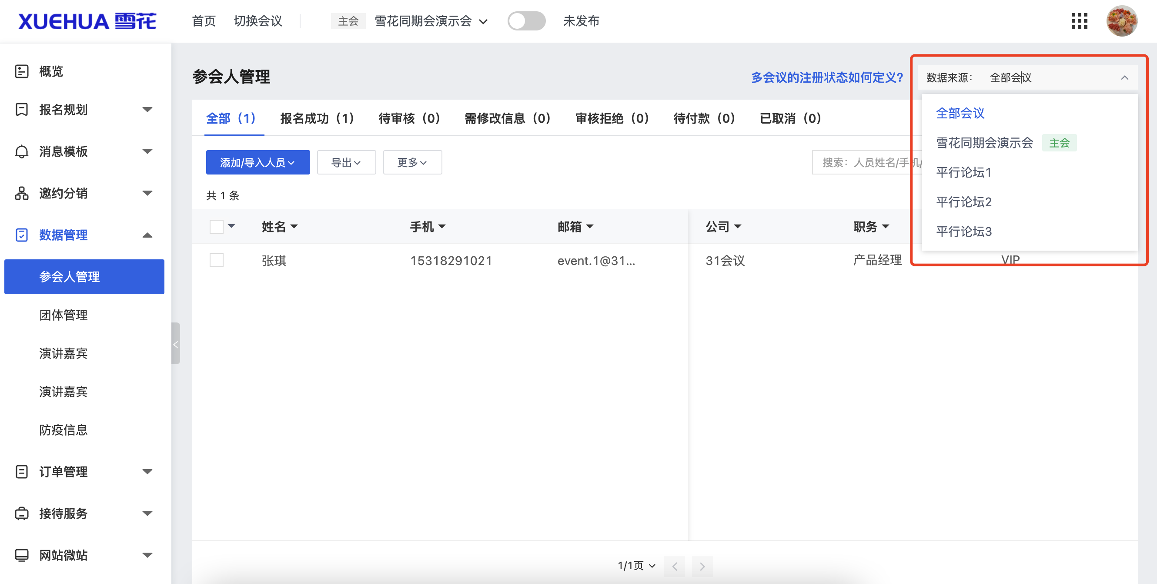Check the select-all header checkbox

click(217, 226)
